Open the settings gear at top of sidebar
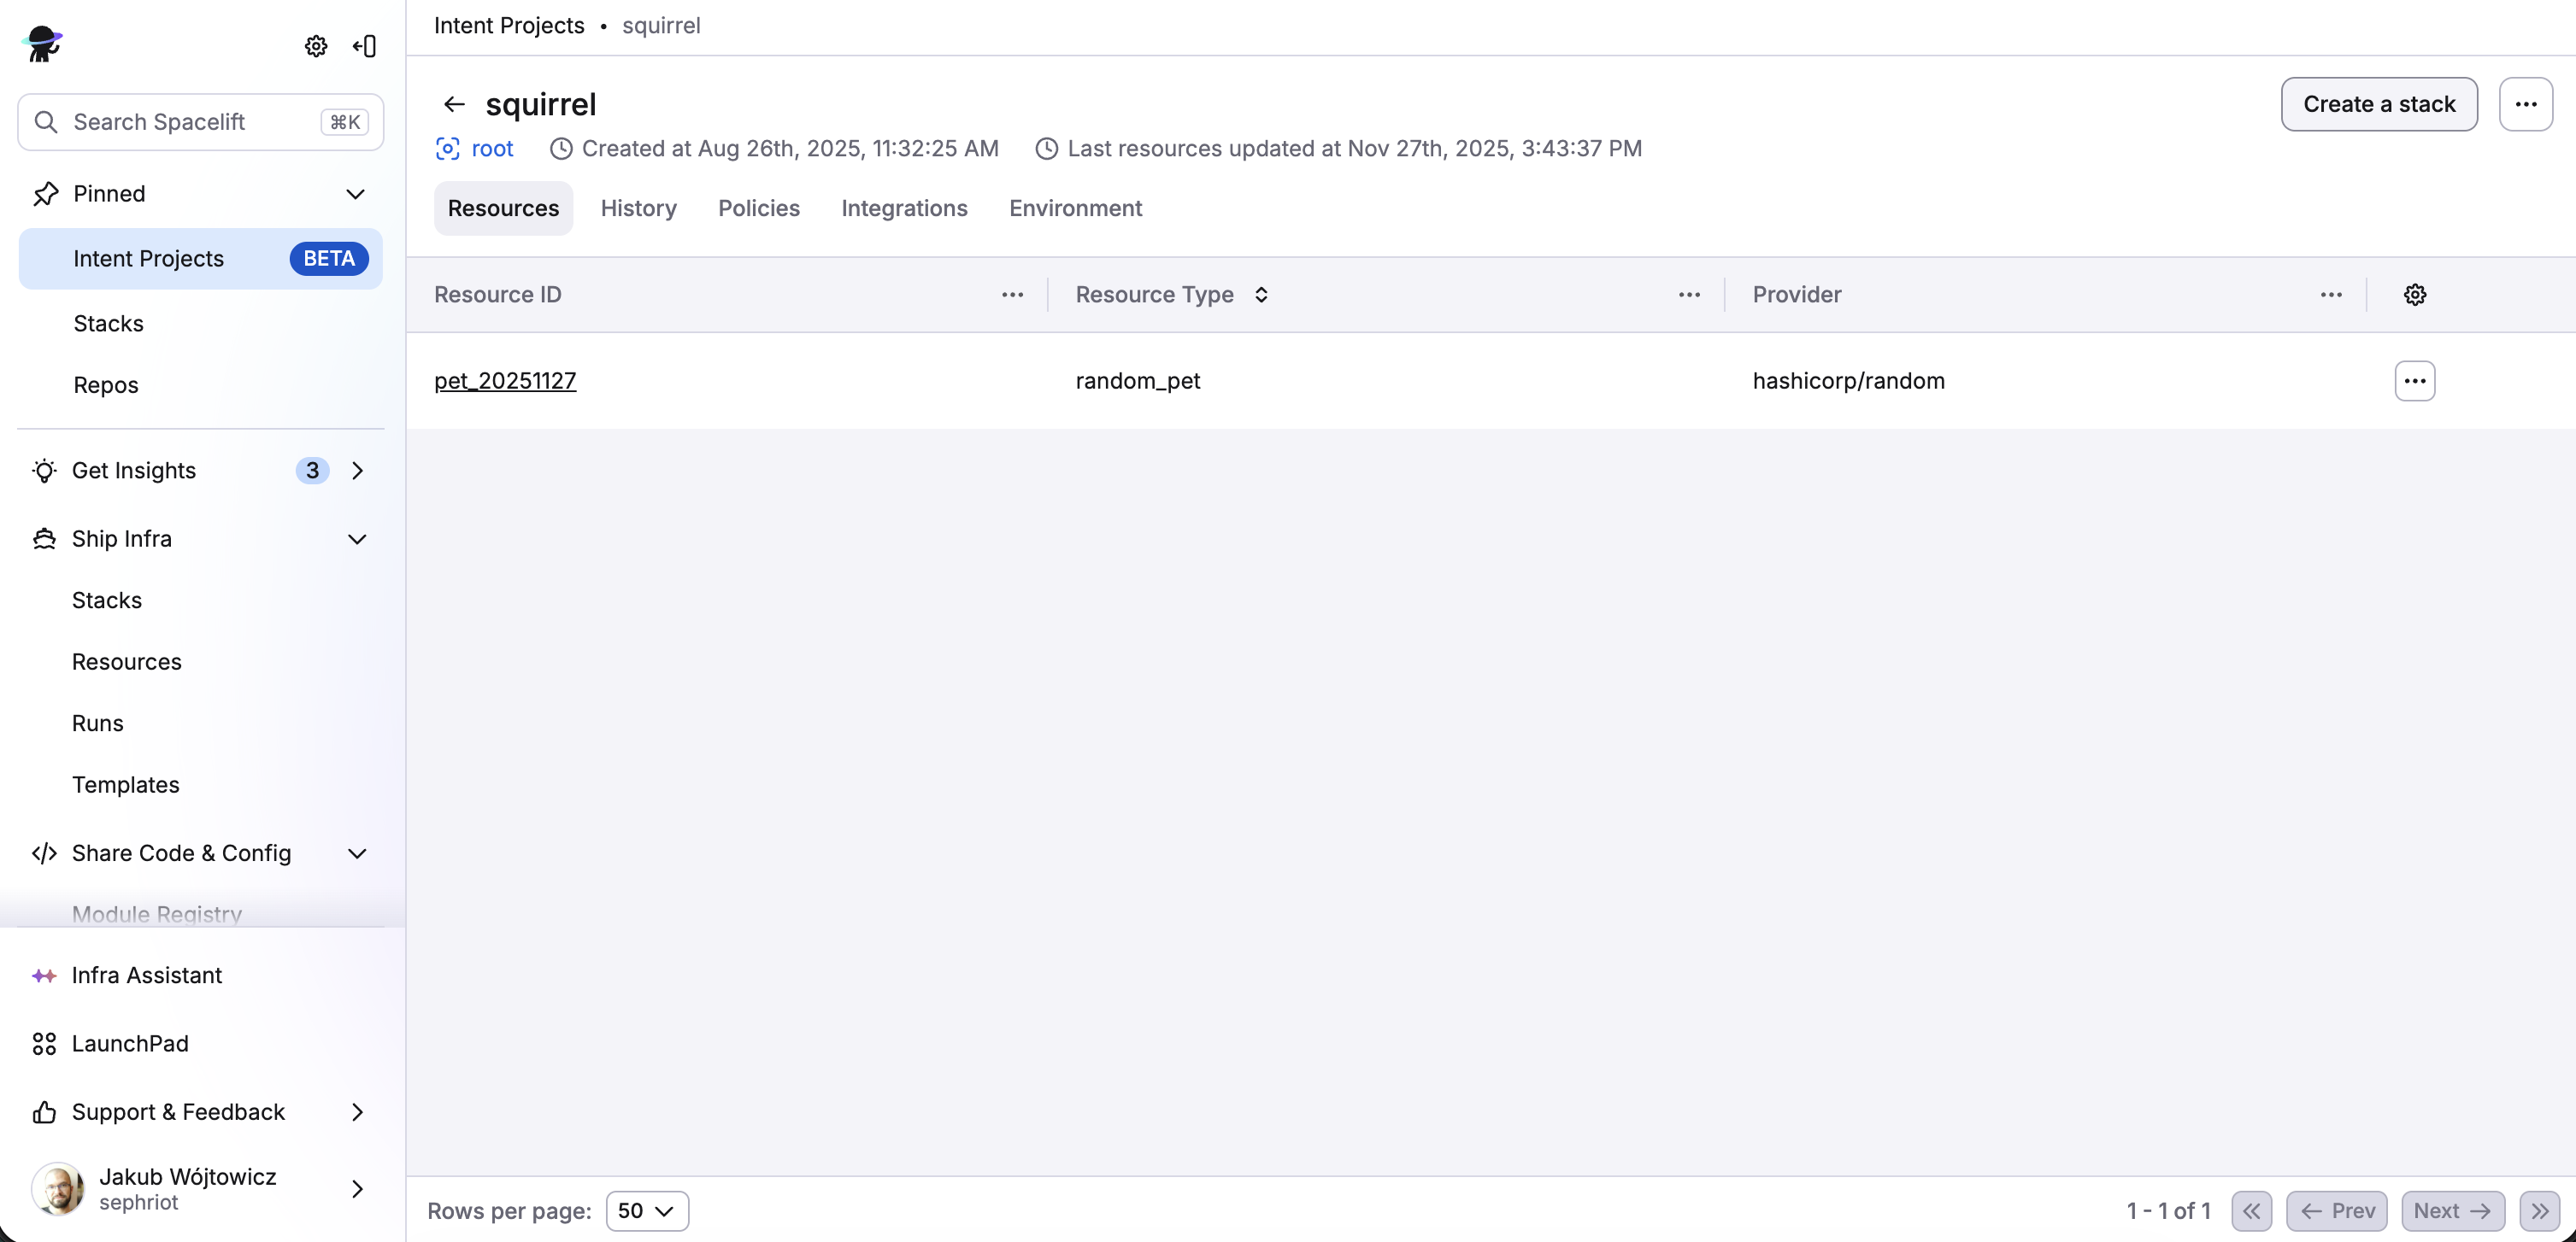The image size is (2576, 1242). (x=316, y=46)
